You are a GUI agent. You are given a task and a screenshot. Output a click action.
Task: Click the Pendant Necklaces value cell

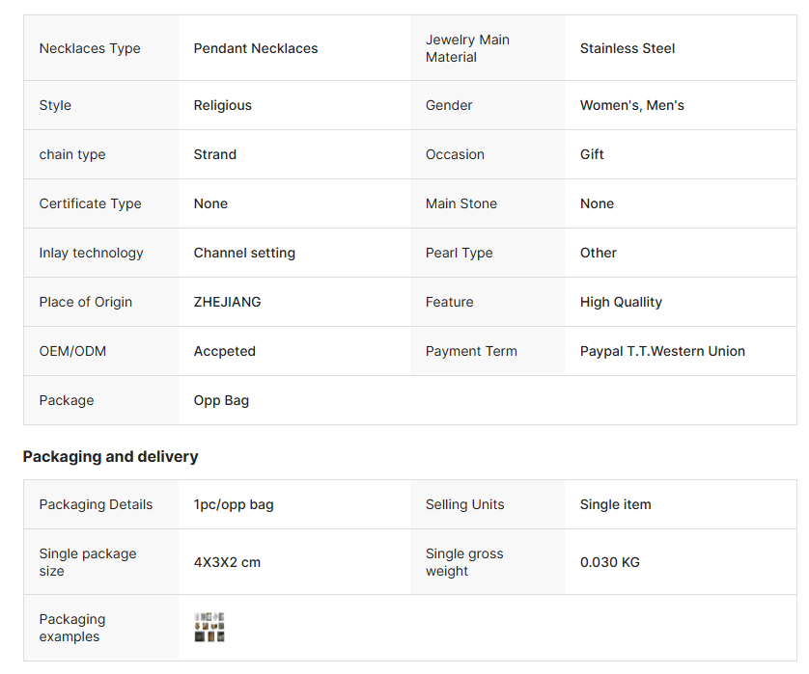coord(256,48)
